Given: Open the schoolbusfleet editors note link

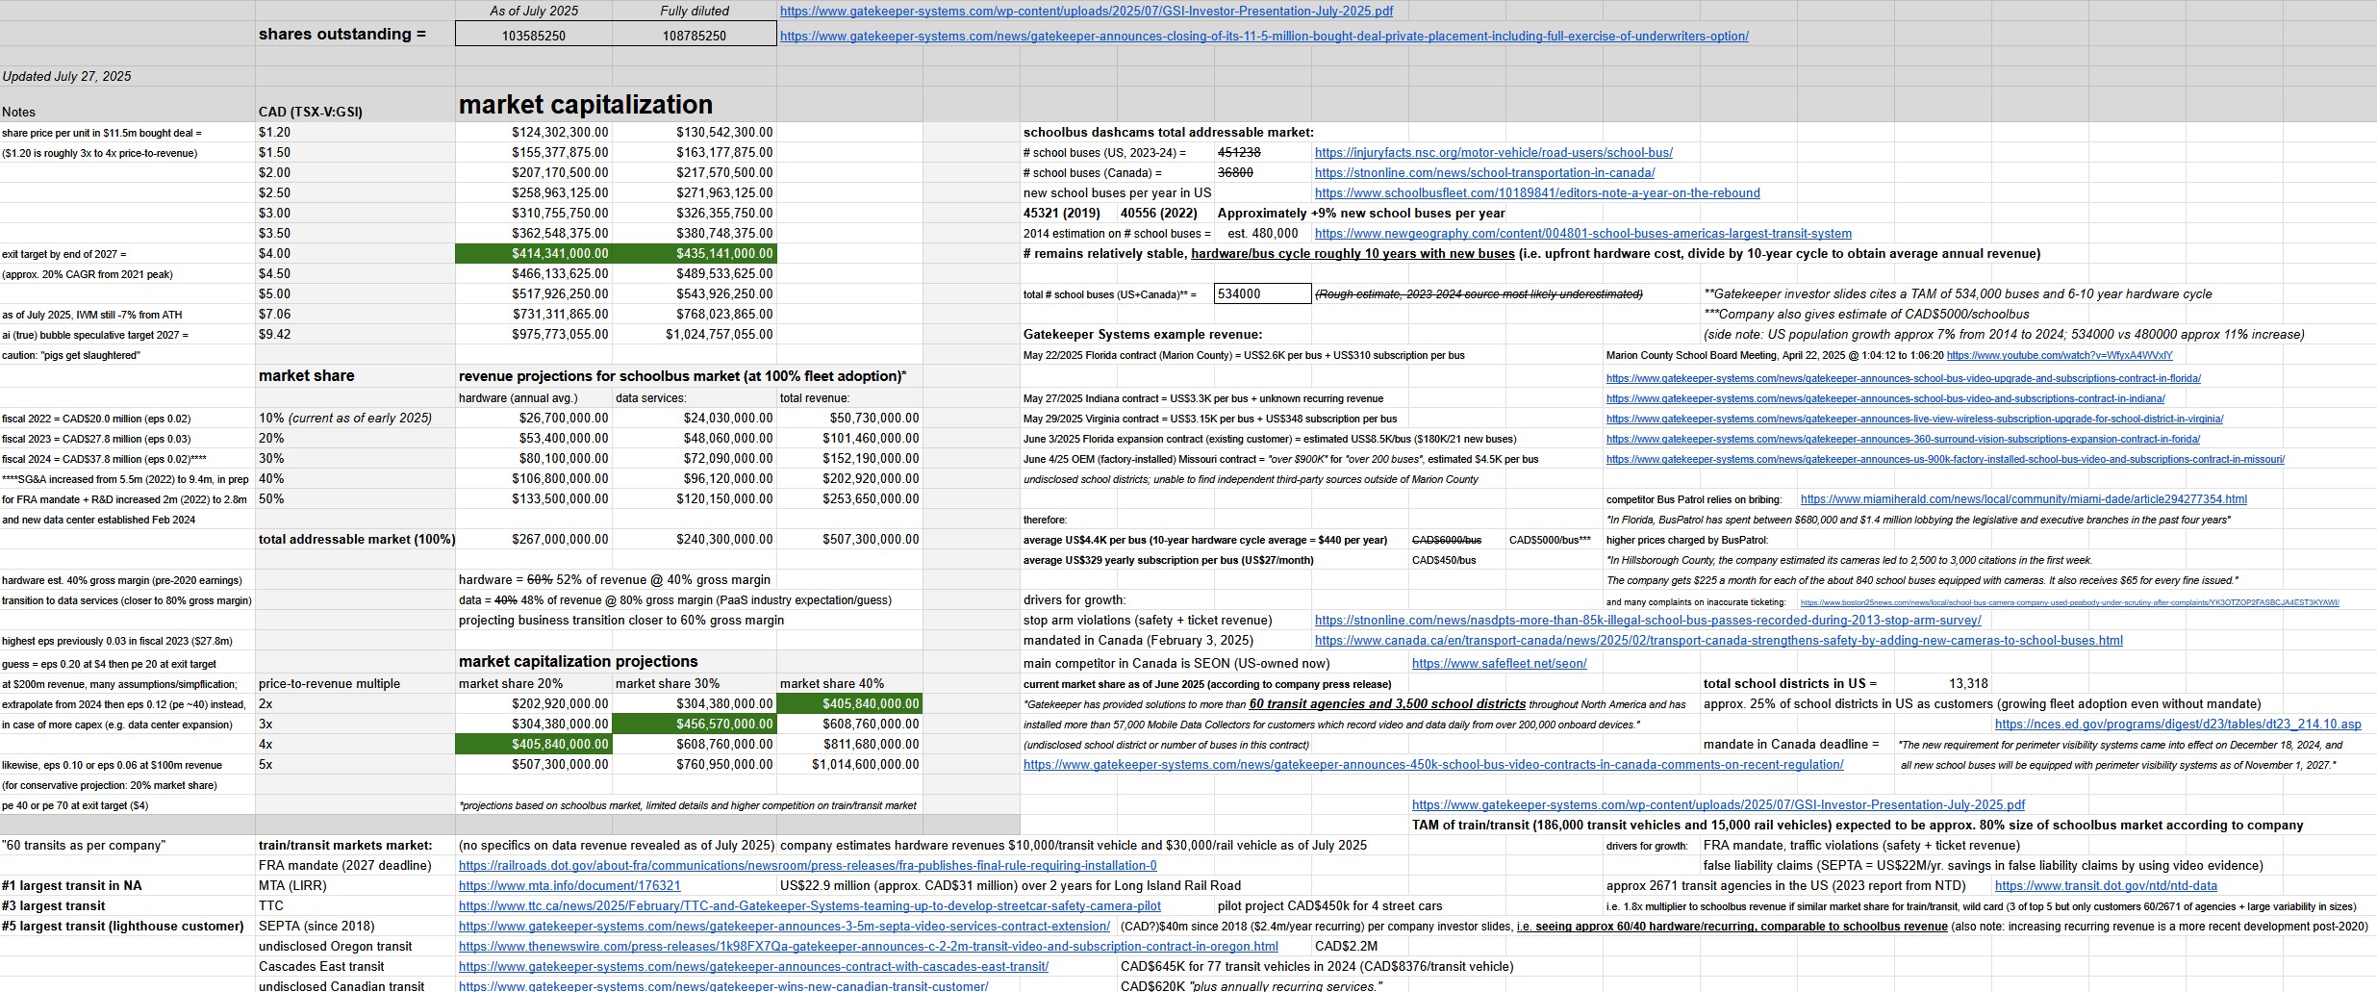Looking at the screenshot, I should pyautogui.click(x=1537, y=193).
